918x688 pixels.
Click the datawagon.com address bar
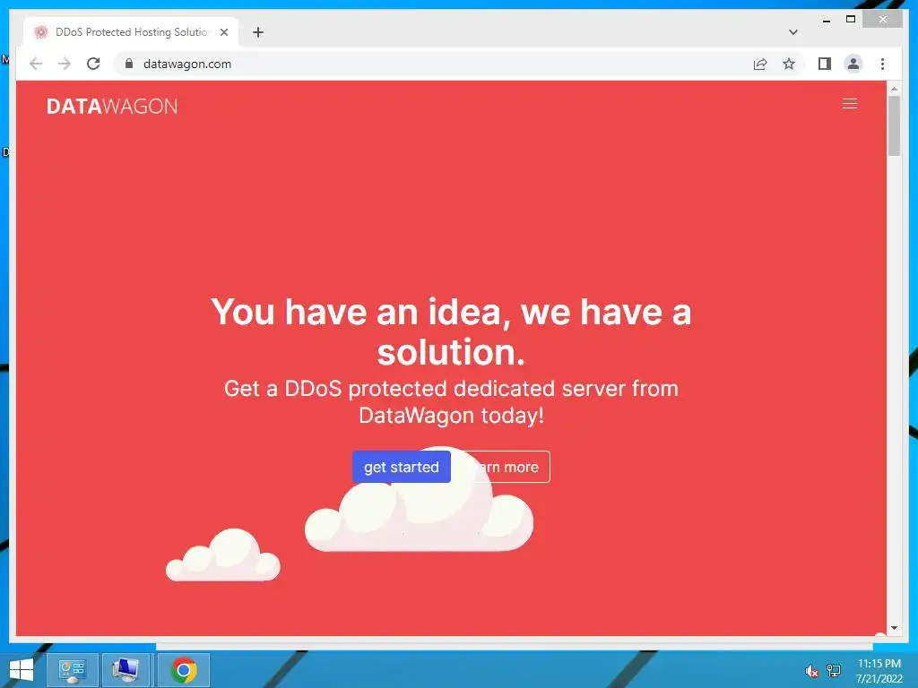click(433, 64)
